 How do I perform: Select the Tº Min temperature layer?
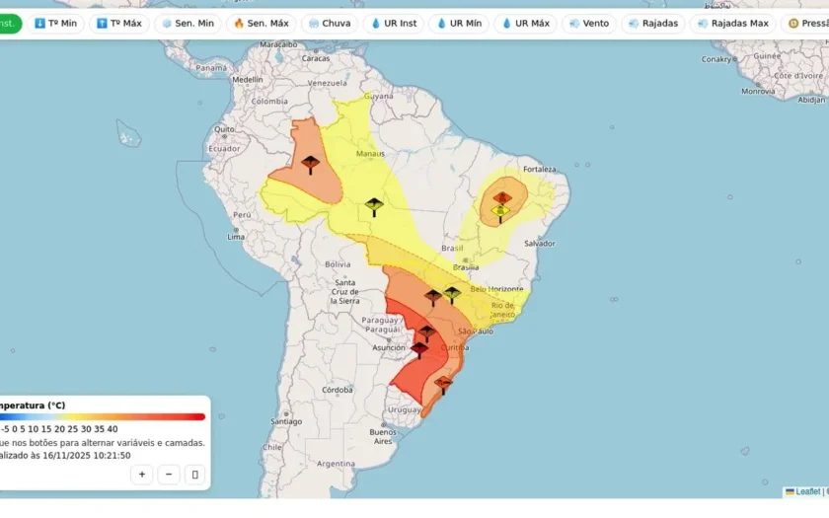(x=55, y=24)
